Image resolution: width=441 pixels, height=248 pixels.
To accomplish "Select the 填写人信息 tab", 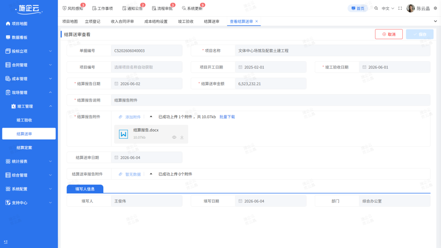I will click(x=85, y=189).
